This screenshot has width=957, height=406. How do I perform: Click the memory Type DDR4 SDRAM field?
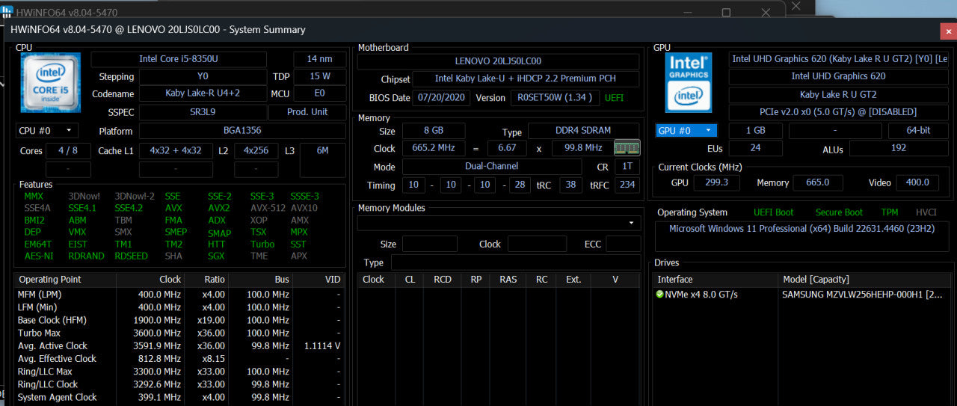pos(583,131)
